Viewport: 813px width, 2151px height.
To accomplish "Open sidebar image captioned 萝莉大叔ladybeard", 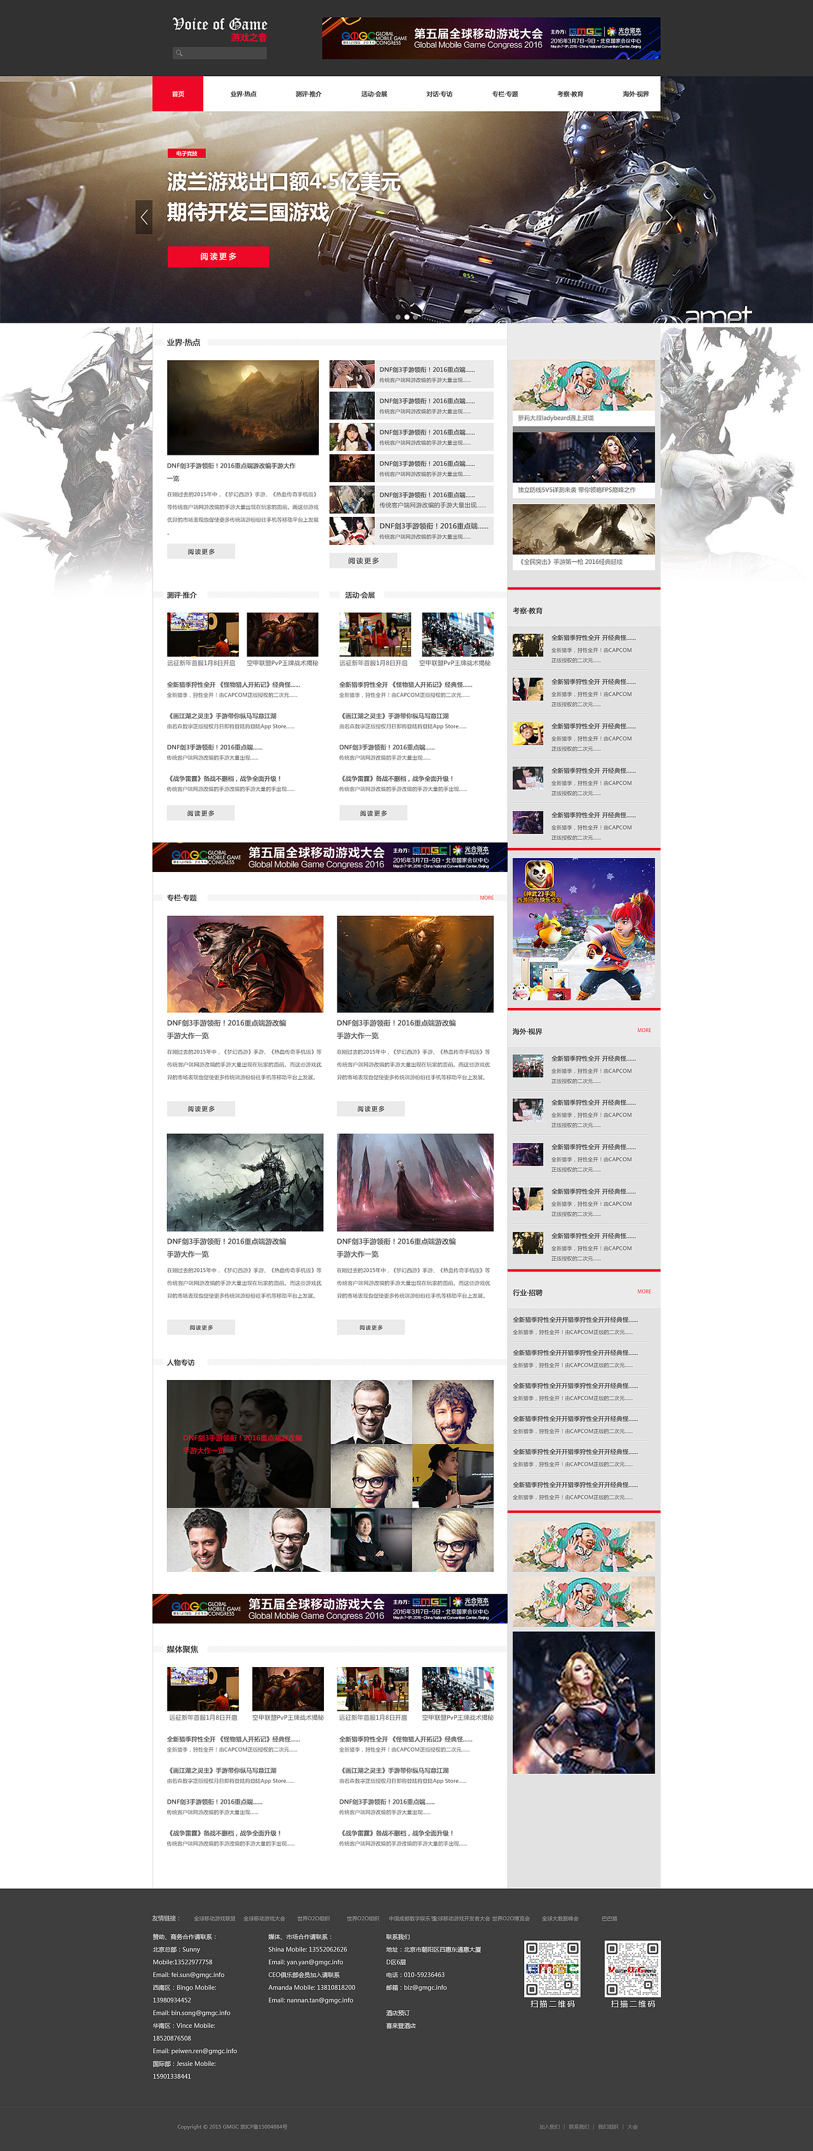I will [x=584, y=385].
